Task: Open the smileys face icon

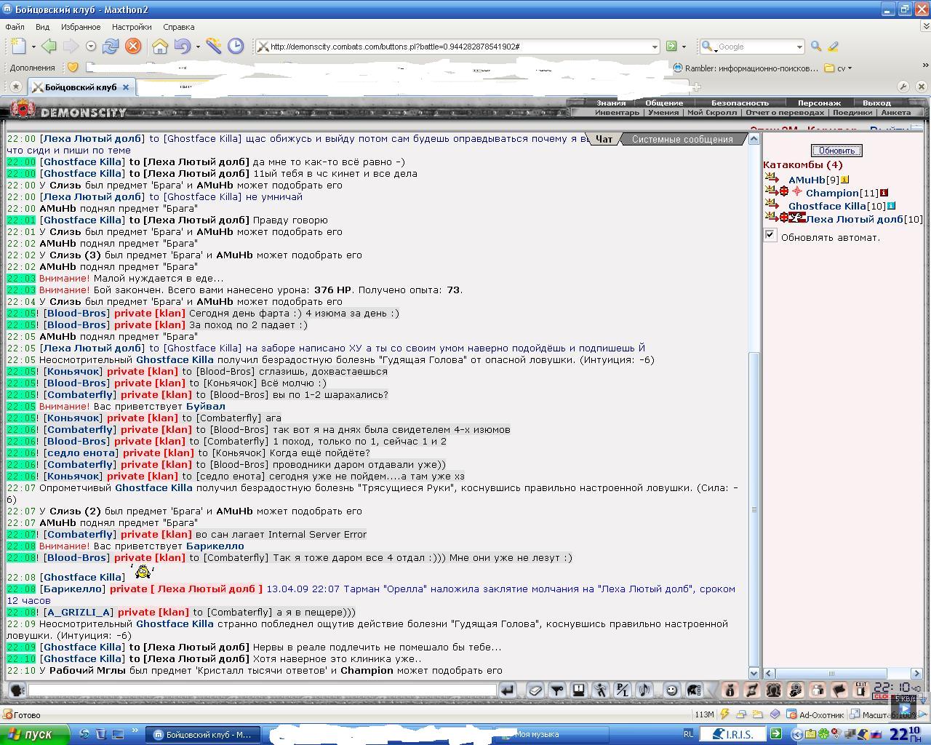Action: click(672, 690)
